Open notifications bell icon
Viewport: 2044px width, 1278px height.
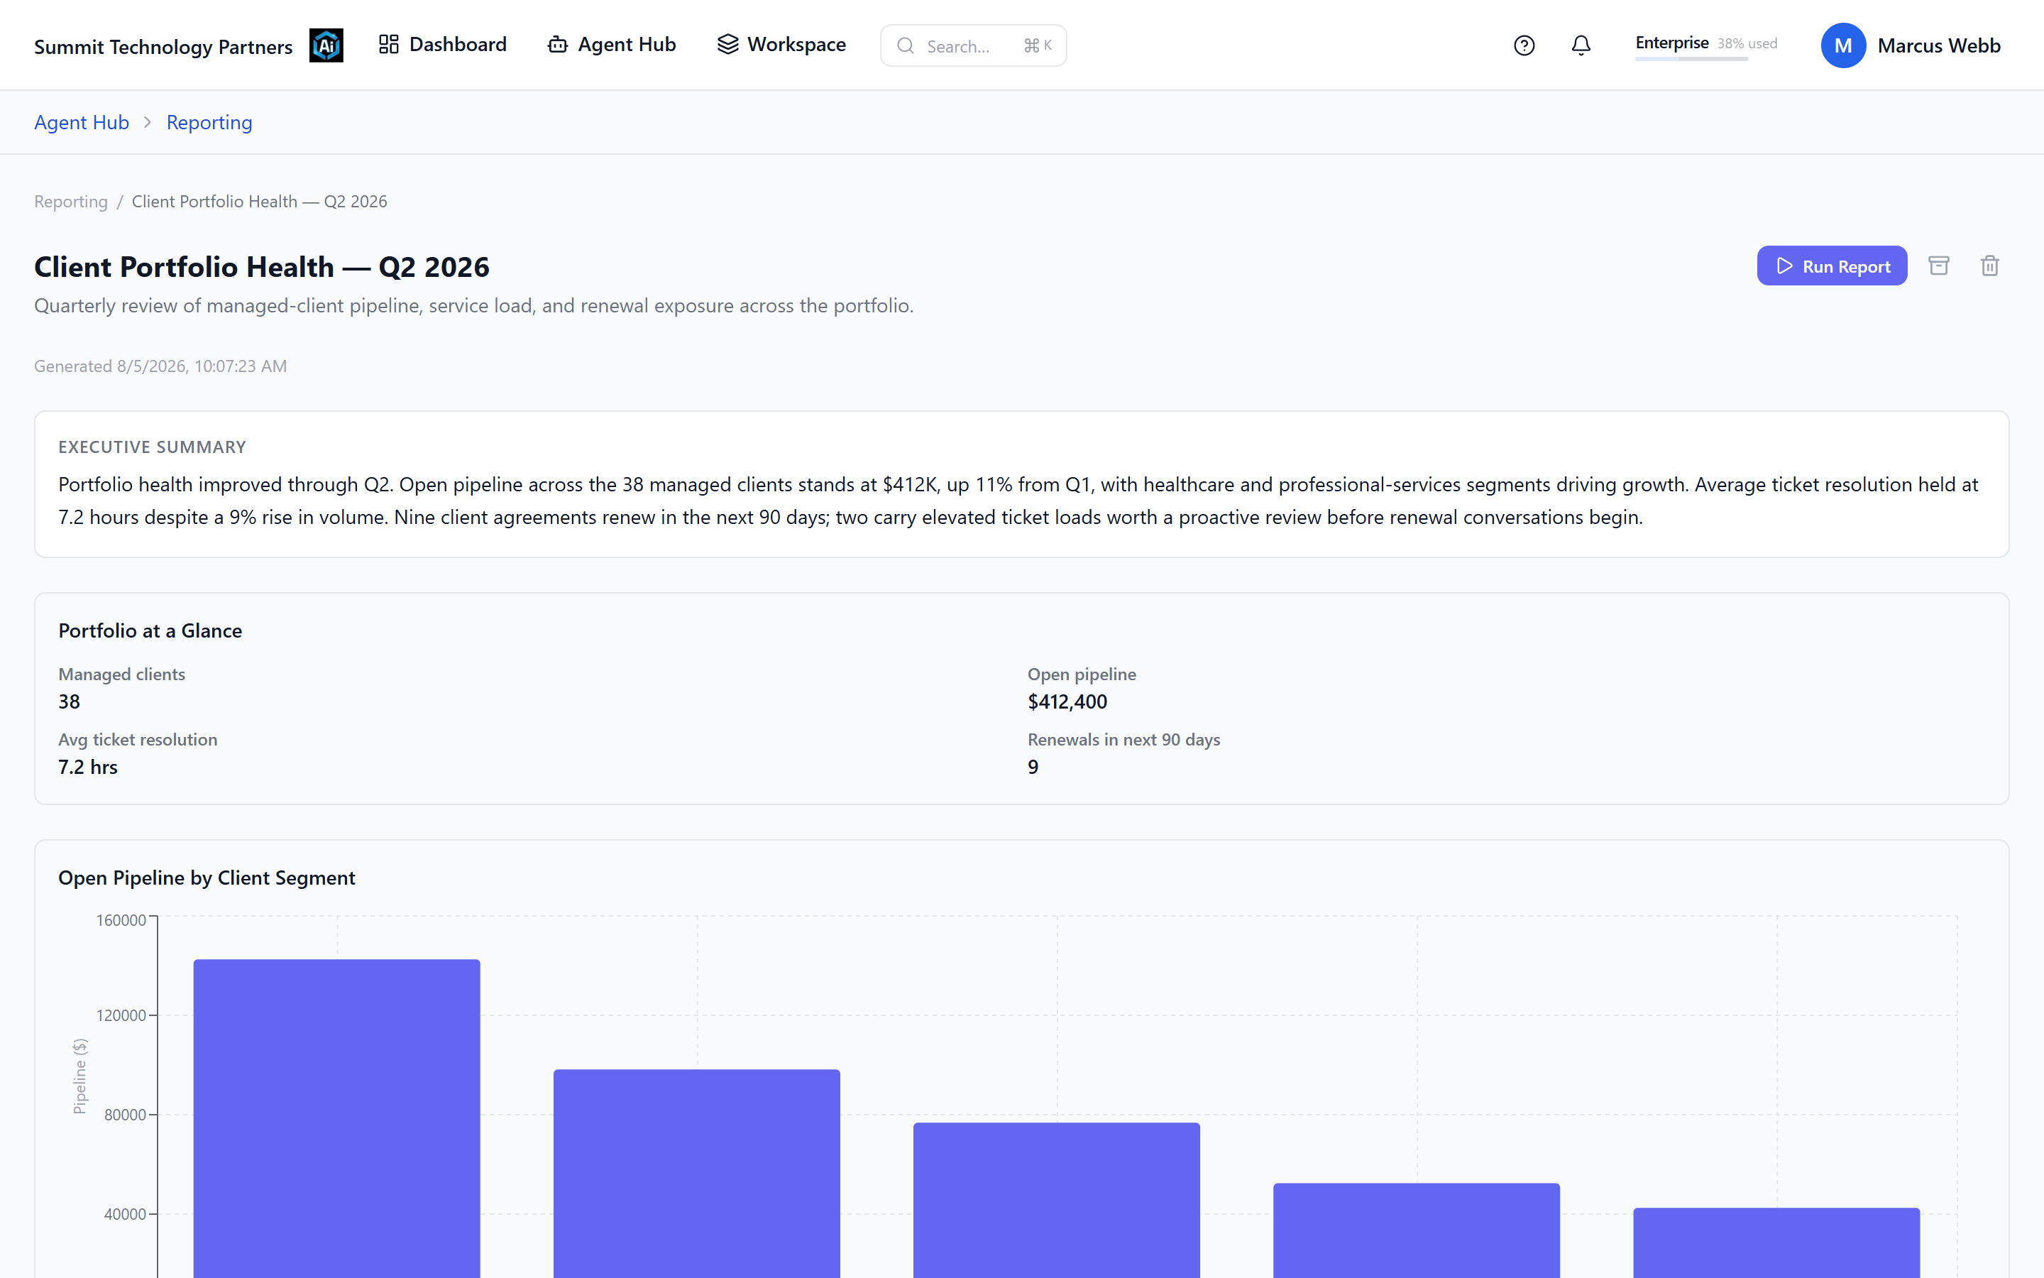[1581, 45]
